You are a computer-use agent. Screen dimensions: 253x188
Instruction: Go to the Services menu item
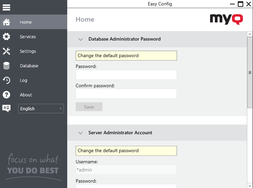coord(28,37)
